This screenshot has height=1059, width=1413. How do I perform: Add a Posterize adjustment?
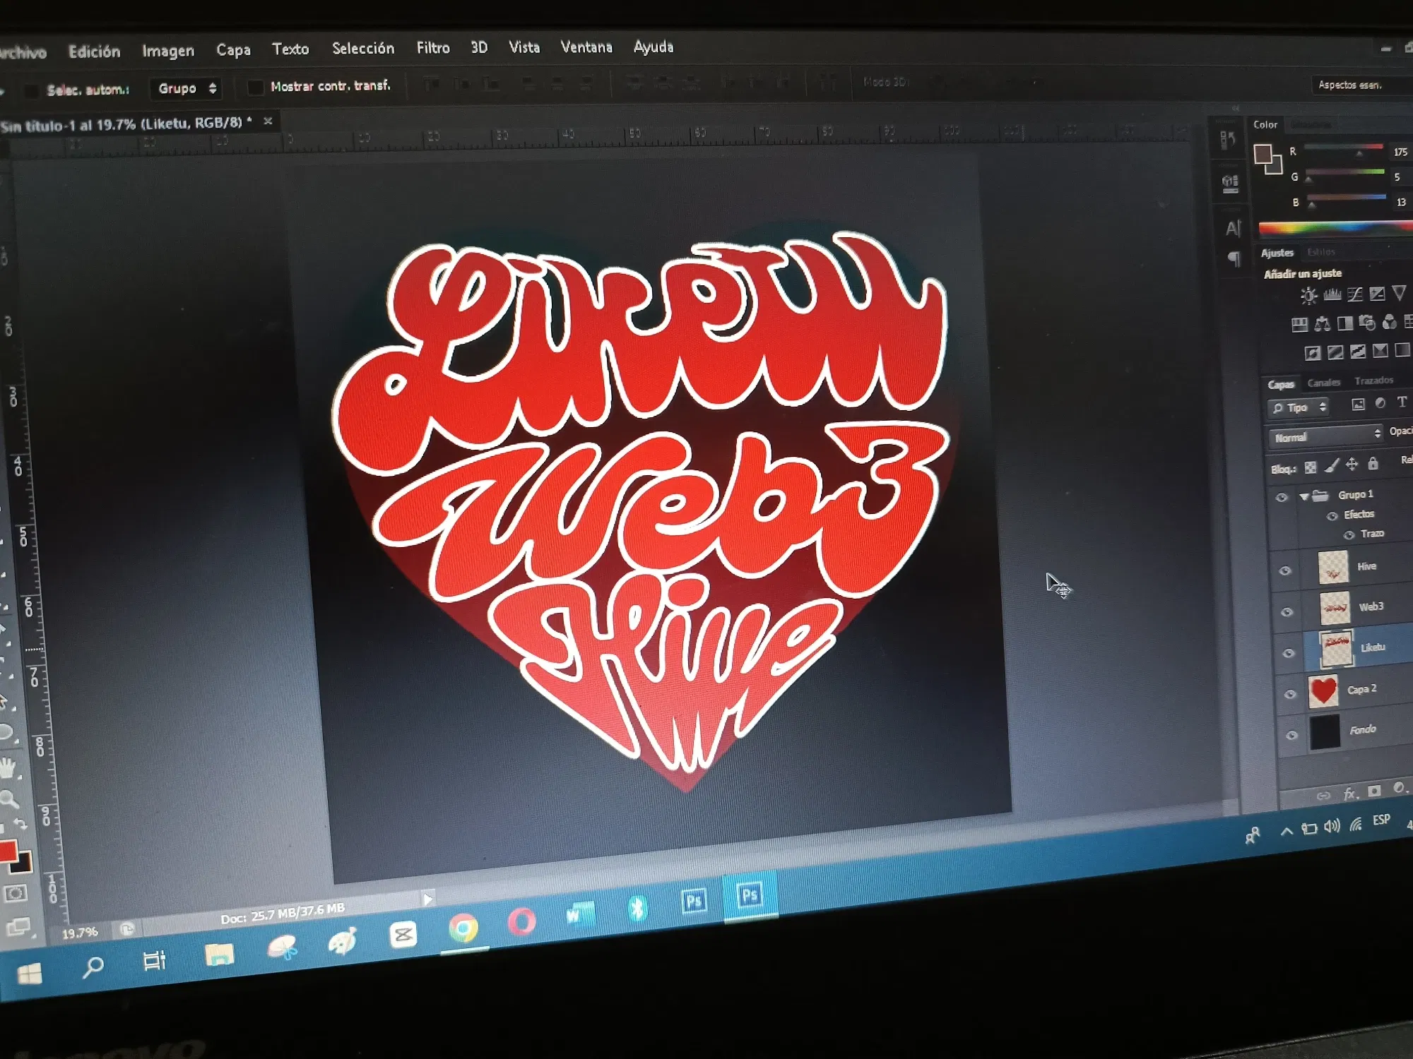(1335, 352)
